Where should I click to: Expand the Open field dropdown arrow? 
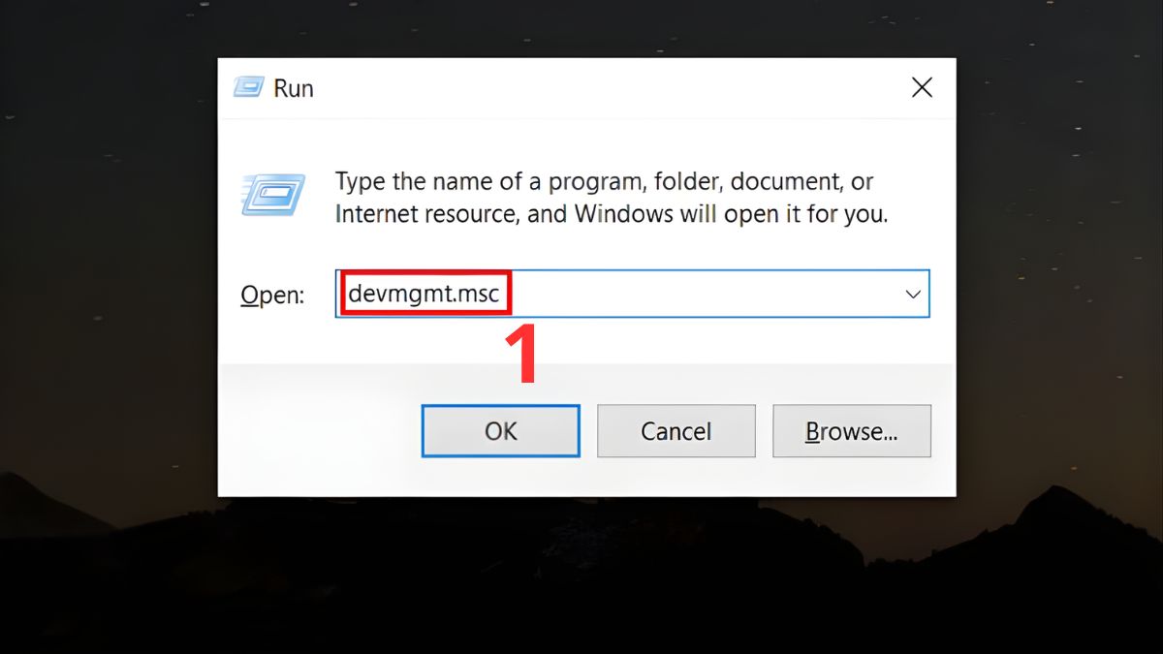[x=912, y=295]
